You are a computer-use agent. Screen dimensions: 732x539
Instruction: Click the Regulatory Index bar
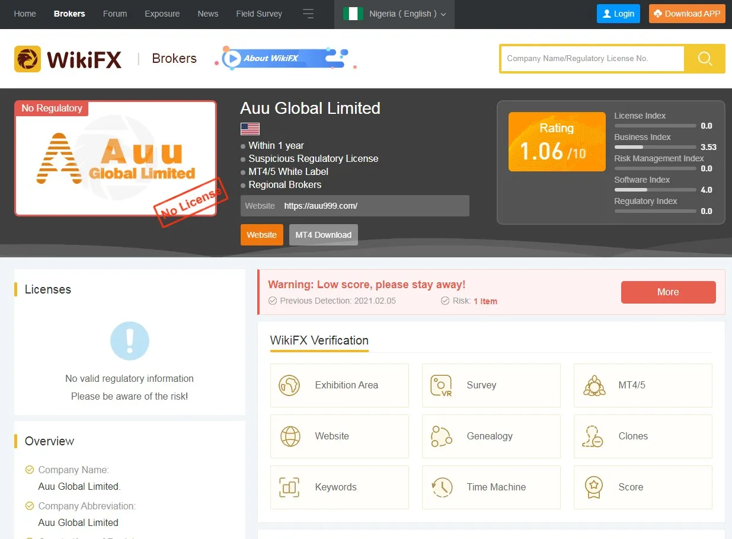(655, 211)
